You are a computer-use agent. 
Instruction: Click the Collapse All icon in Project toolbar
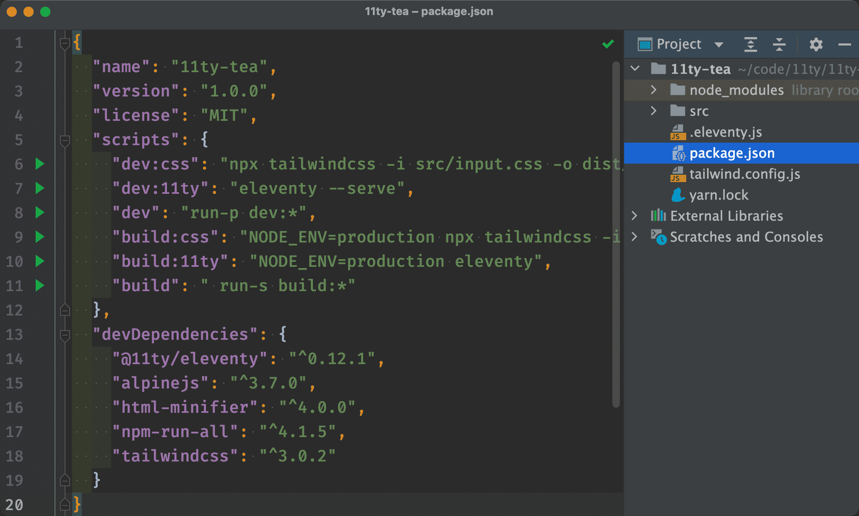(779, 44)
